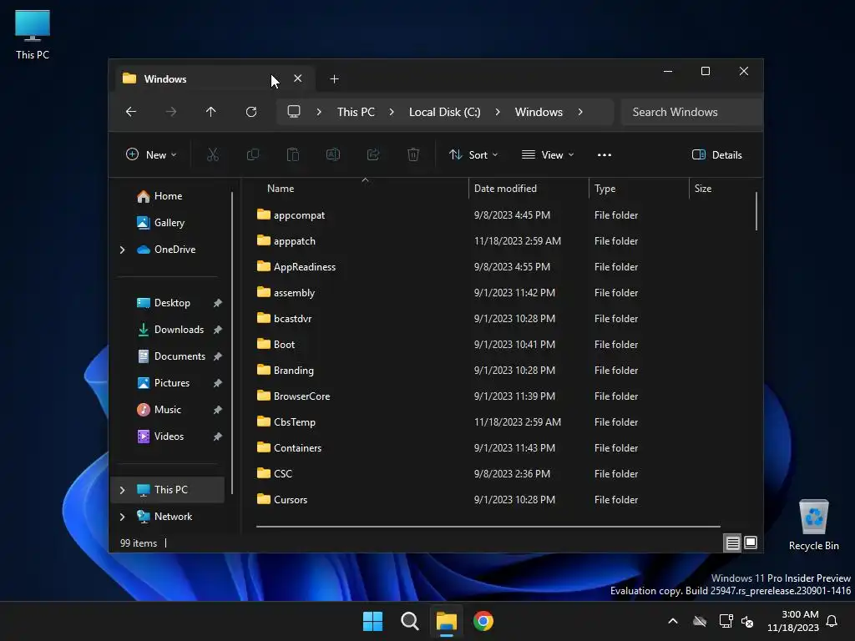Select Network in navigation pane
855x641 pixels.
coord(168,517)
